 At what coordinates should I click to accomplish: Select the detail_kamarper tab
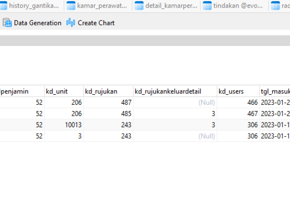(166, 6)
